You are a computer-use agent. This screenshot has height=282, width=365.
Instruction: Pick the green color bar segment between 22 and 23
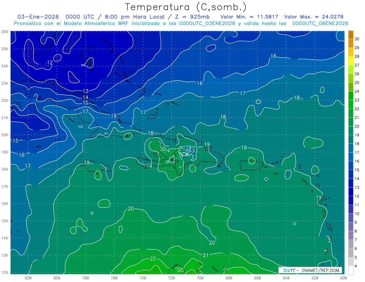351,104
